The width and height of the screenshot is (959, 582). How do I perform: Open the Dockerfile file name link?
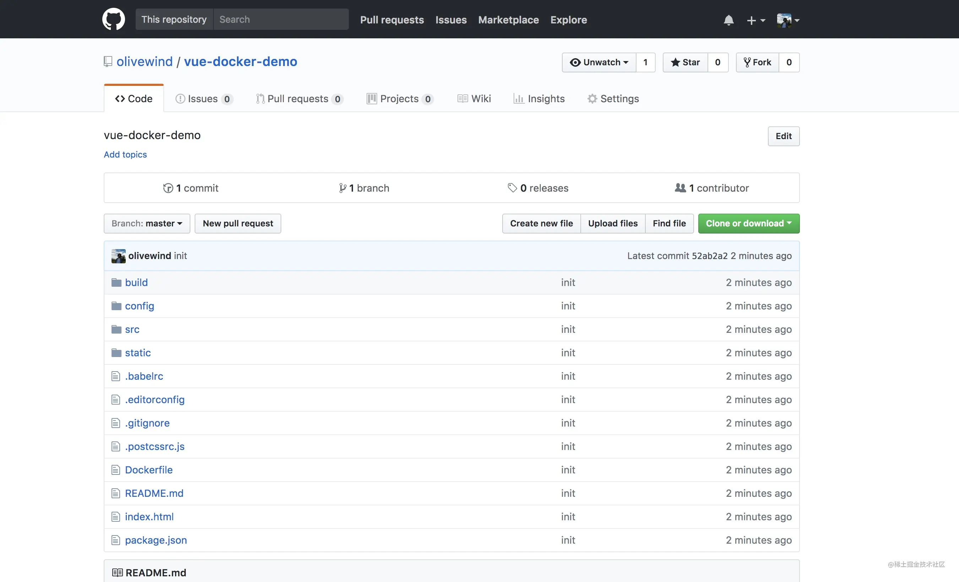pos(149,470)
